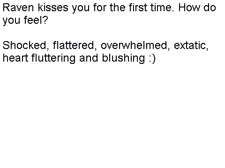The height and width of the screenshot is (168, 225).
Task: Click the smiley ":)" at the answer's end
Action: (x=152, y=58)
